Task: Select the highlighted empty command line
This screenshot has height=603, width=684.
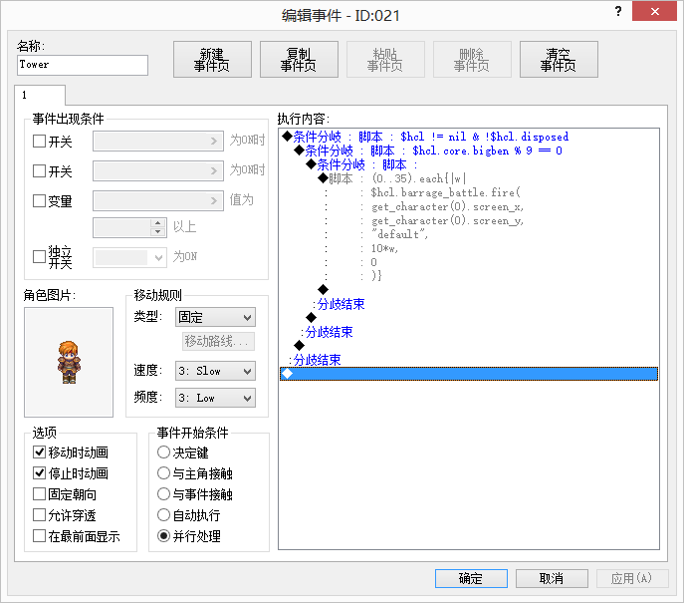Action: click(x=469, y=374)
